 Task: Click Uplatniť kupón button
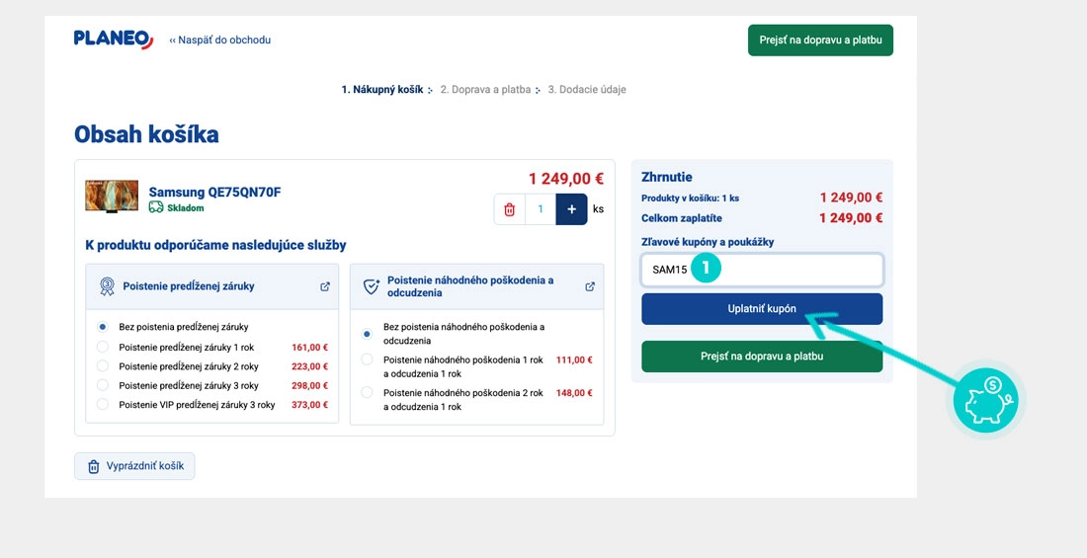[x=762, y=308]
